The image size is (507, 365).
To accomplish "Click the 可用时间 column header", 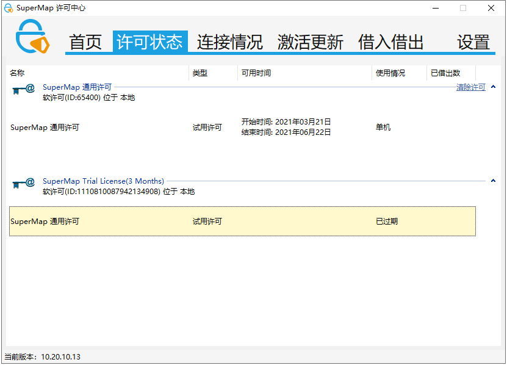I will (x=304, y=73).
